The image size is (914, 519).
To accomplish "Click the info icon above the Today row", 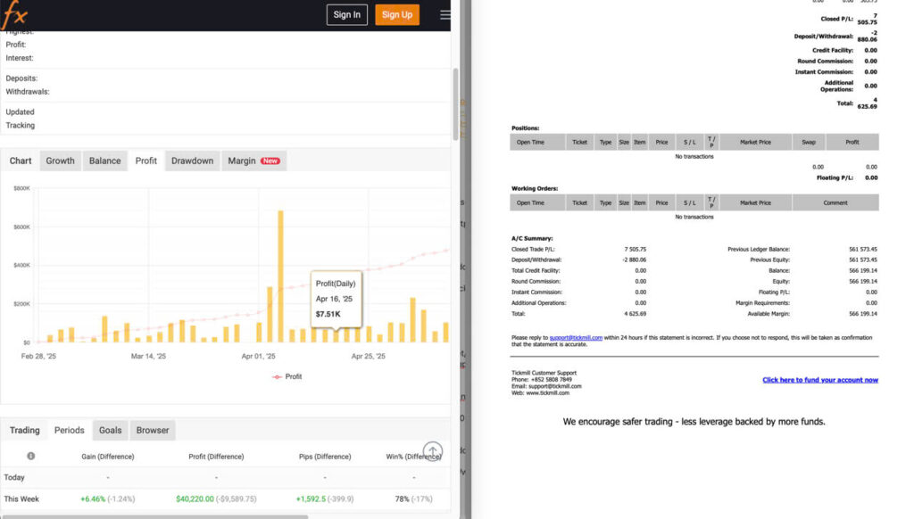I will pos(31,456).
